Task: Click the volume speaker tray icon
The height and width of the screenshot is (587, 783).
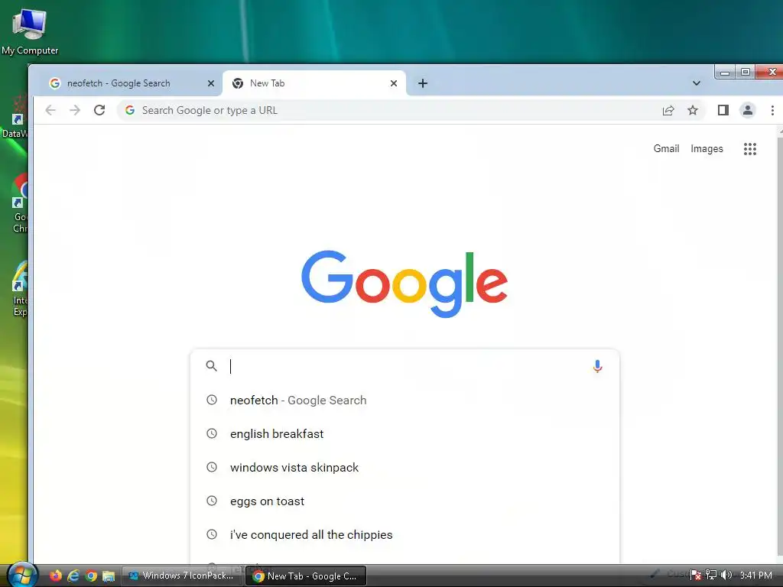Action: point(726,575)
